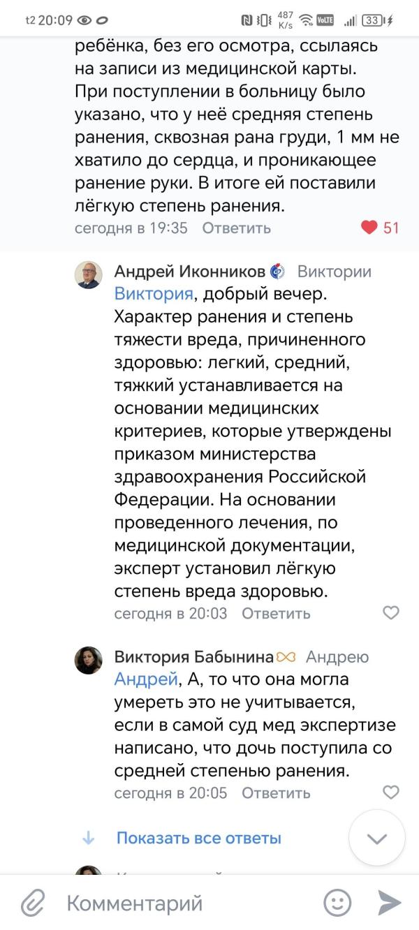Open the emoji smiley picker

tap(337, 903)
